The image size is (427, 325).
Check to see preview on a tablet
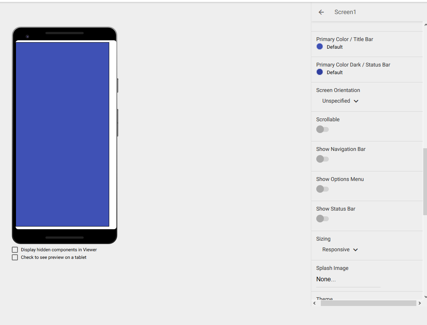pyautogui.click(x=14, y=257)
